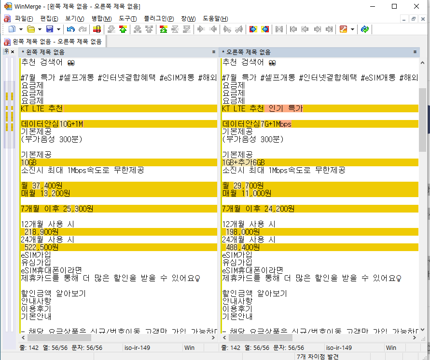Click right pane line 'KT LTE 추천 인기 특가'

click(320, 108)
